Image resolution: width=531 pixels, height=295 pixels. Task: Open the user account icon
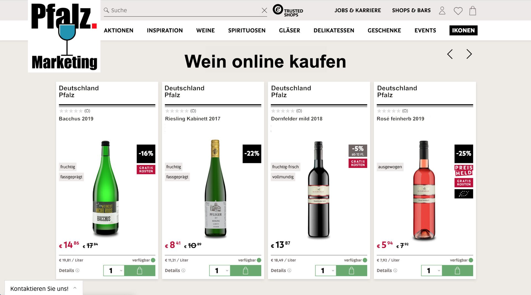(442, 11)
